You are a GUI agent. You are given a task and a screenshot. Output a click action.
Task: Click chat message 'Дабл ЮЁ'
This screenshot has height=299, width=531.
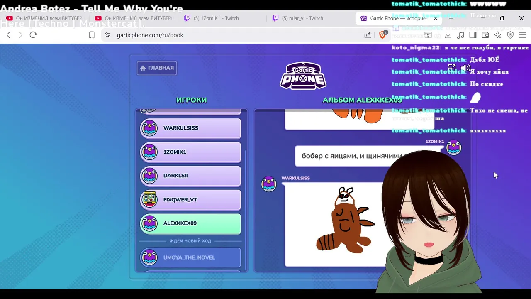[446, 60]
